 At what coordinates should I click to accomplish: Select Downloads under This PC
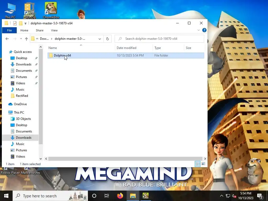point(24,138)
